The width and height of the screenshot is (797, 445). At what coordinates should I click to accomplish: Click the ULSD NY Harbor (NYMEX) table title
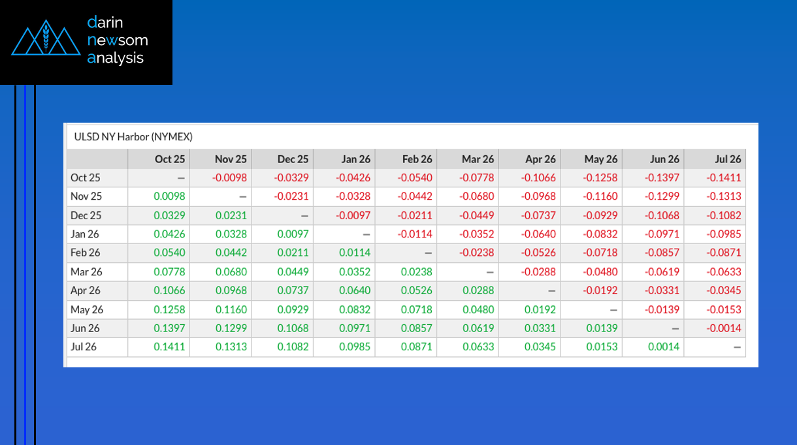(133, 137)
